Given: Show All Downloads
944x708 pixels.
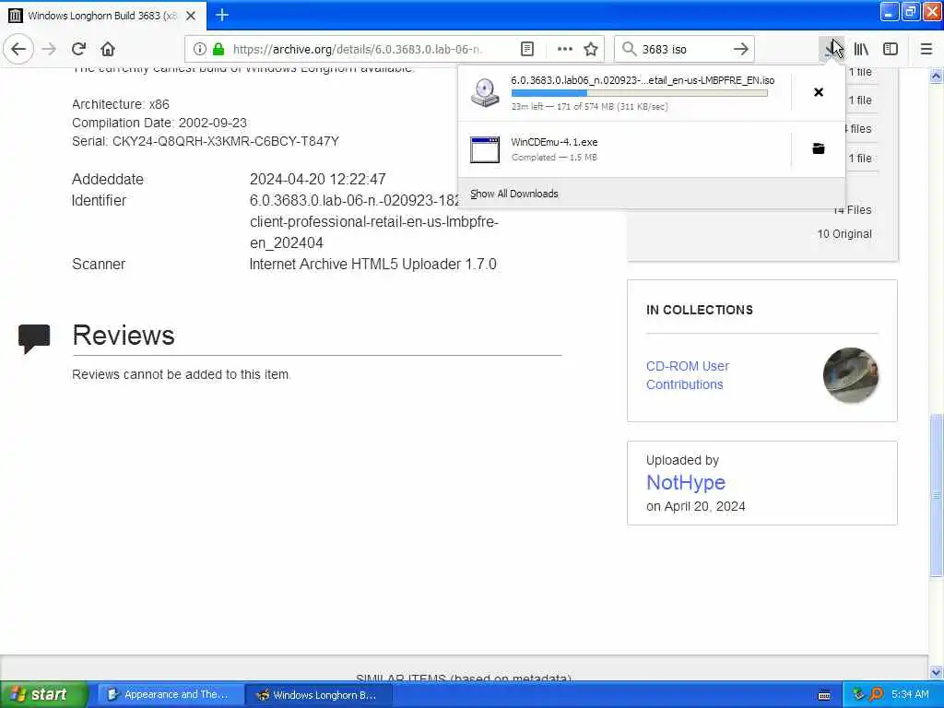Looking at the screenshot, I should point(514,194).
